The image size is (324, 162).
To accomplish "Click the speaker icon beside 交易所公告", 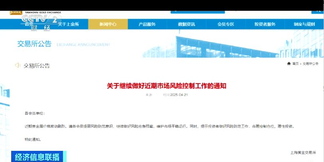I will pyautogui.click(x=18, y=65).
